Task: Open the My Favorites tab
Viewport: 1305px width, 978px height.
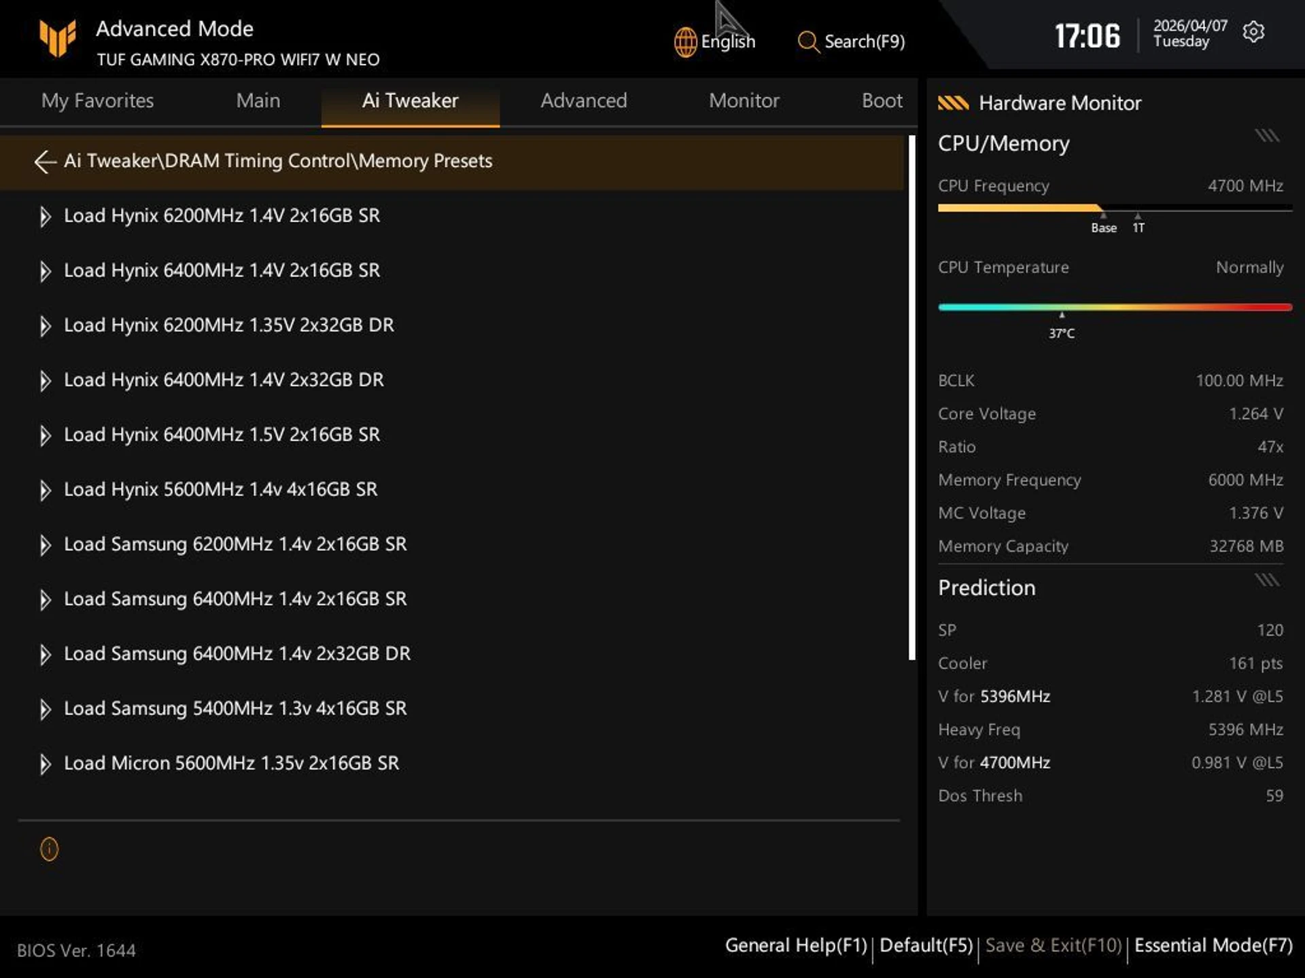Action: click(x=97, y=101)
